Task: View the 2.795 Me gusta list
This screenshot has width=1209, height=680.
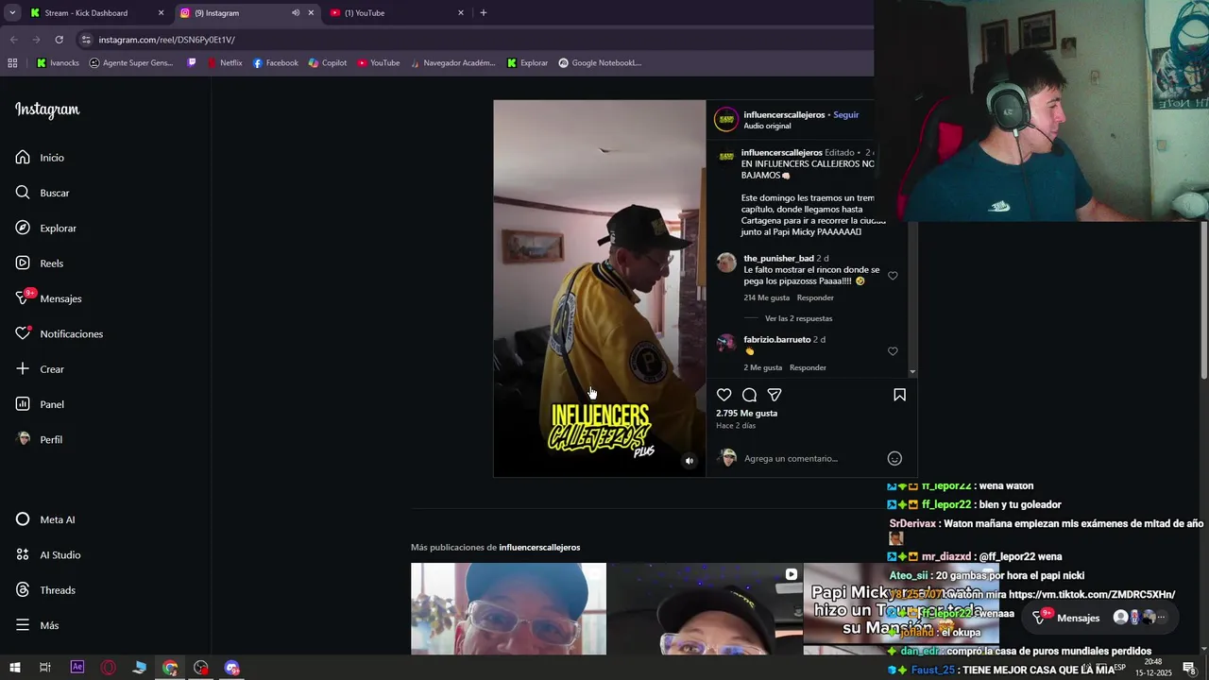Action: pyautogui.click(x=747, y=413)
